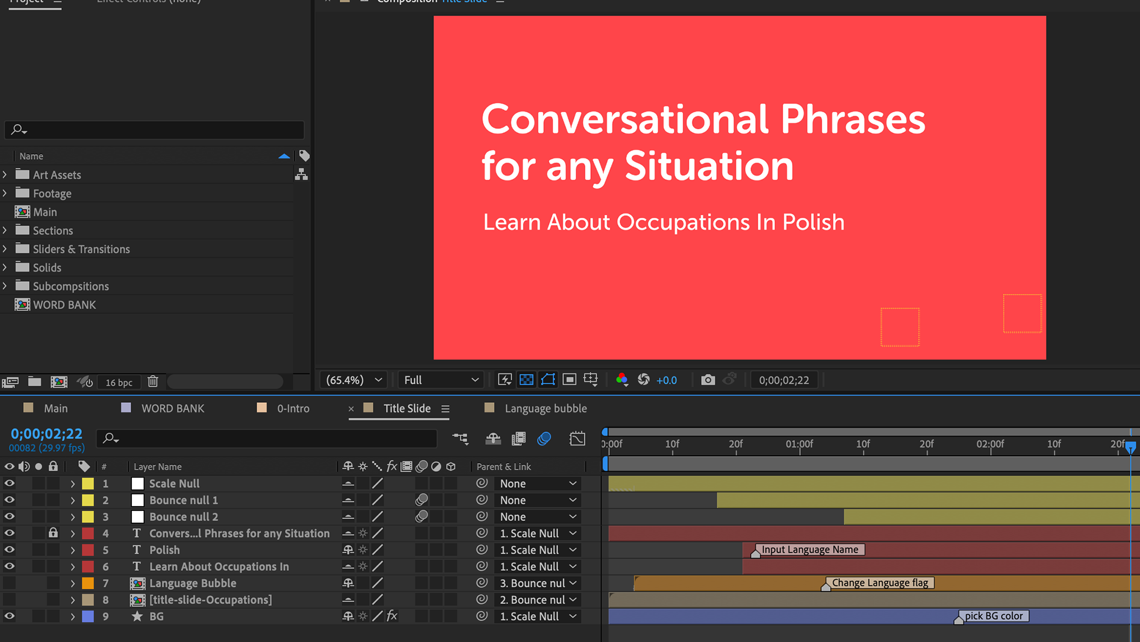Expand the Art Assets folder
The image size is (1140, 642).
(x=5, y=175)
